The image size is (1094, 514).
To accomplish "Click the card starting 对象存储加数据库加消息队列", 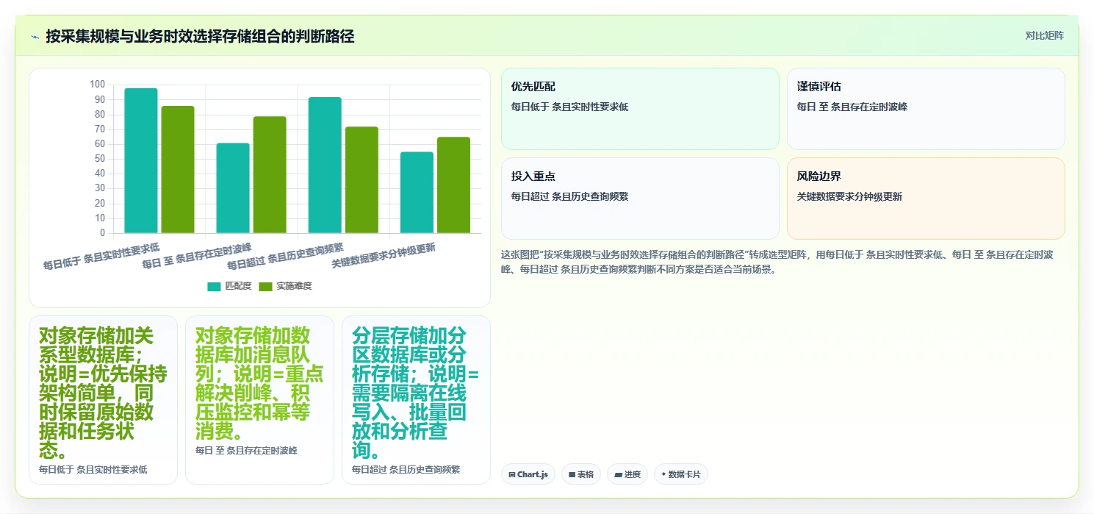I will click(x=259, y=400).
